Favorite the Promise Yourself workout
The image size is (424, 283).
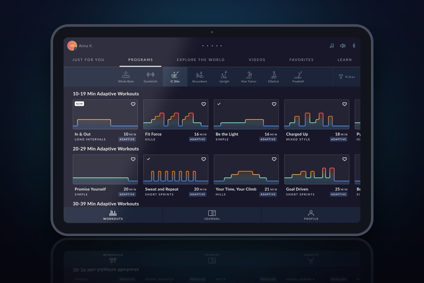coord(133,159)
